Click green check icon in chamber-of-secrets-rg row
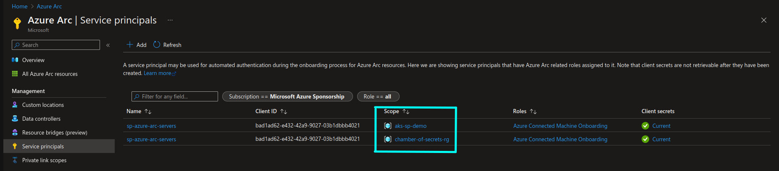Image resolution: width=779 pixels, height=171 pixels. tap(645, 139)
